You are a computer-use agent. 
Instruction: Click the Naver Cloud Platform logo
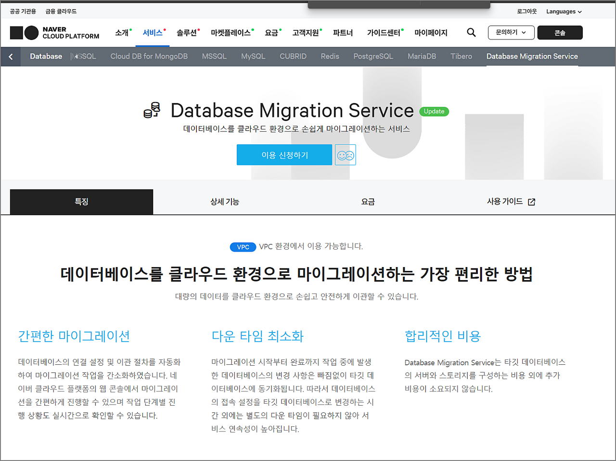[x=54, y=33]
